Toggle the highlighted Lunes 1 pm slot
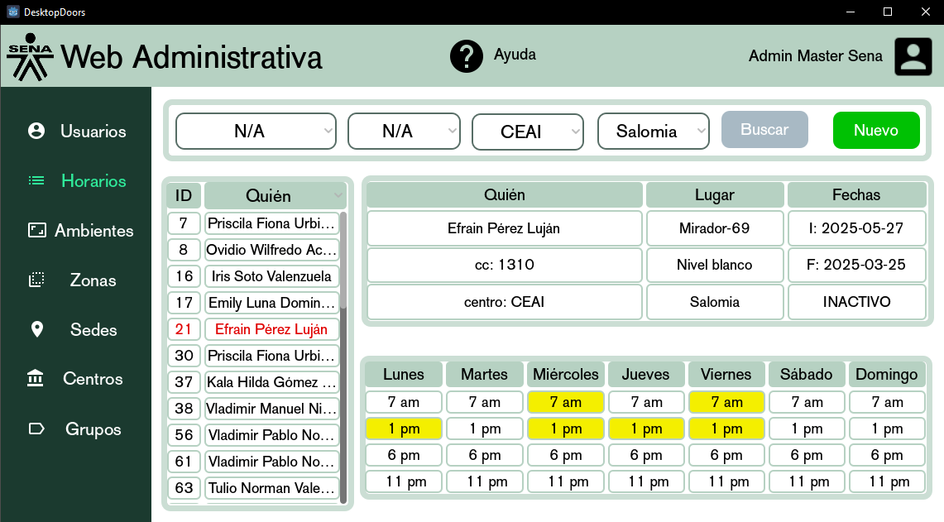Screen dimensions: 944x522 click(x=404, y=429)
